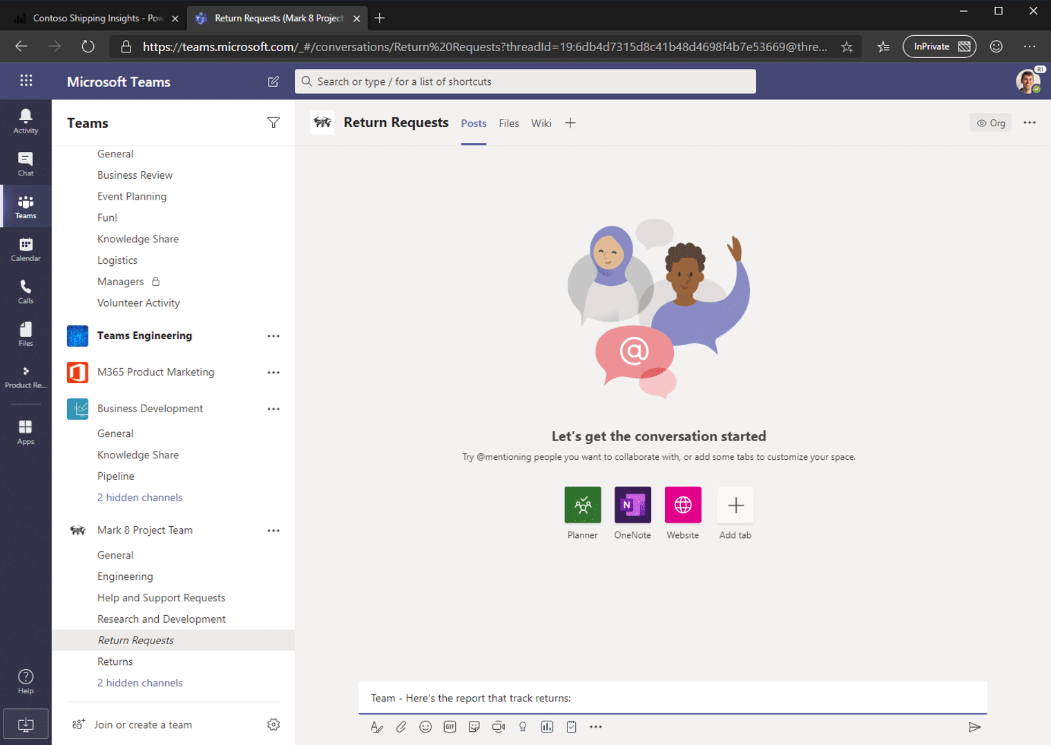Switch to the Files tab
This screenshot has height=745, width=1051.
click(x=509, y=124)
